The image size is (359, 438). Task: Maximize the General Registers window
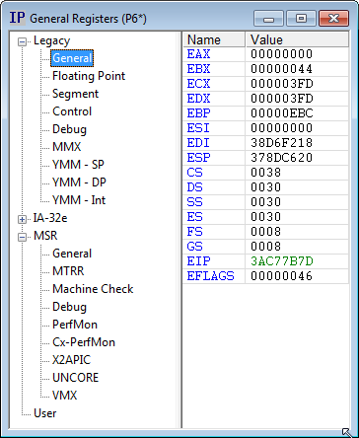(301, 19)
